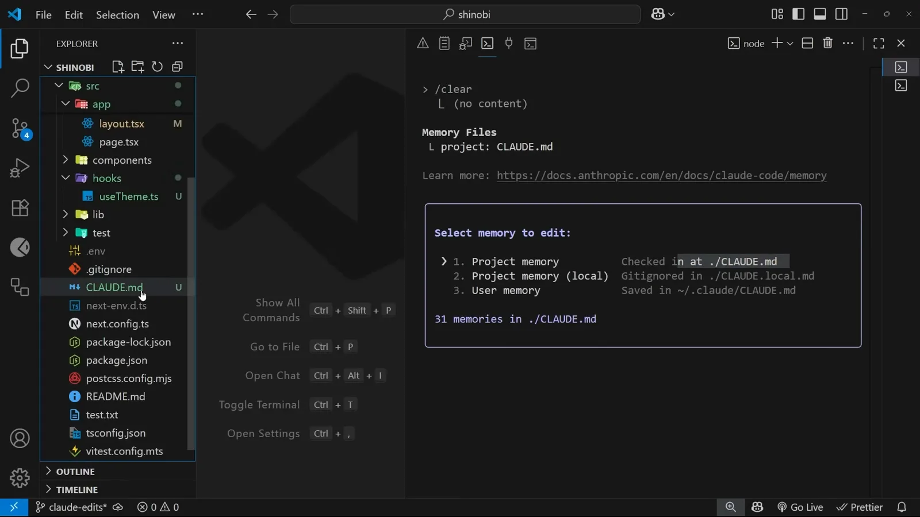Open the terminal launch profile dropdown
This screenshot has width=920, height=517.
tap(790, 44)
